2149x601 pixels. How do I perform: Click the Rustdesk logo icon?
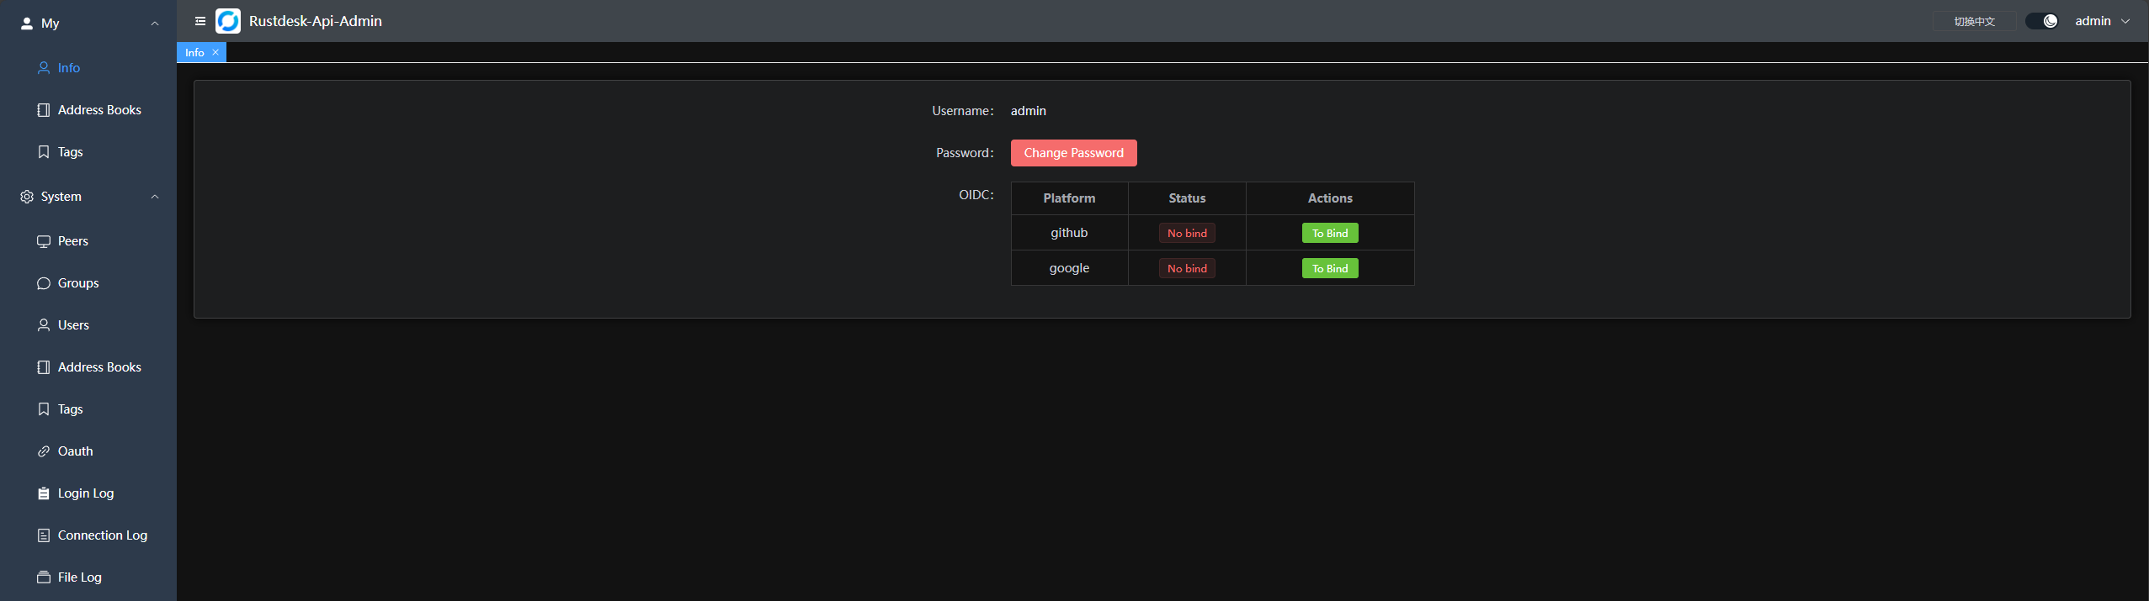(228, 21)
